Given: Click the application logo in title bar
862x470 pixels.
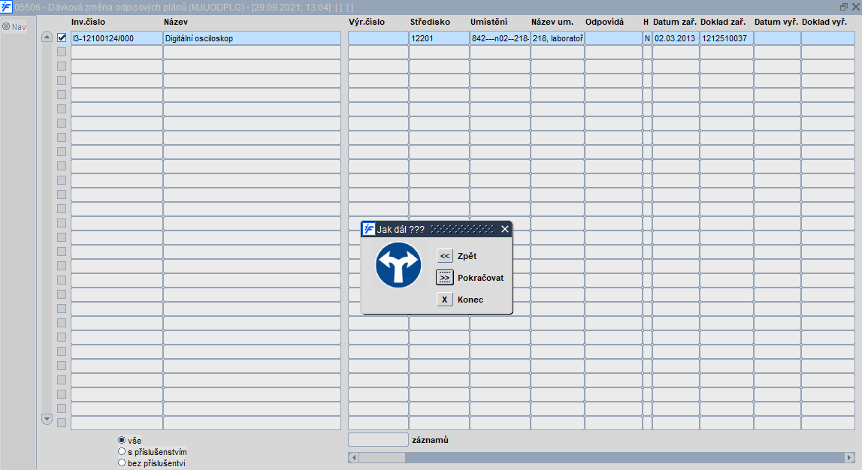Looking at the screenshot, I should (x=6, y=8).
